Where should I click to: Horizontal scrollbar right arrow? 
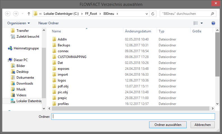[213, 109]
